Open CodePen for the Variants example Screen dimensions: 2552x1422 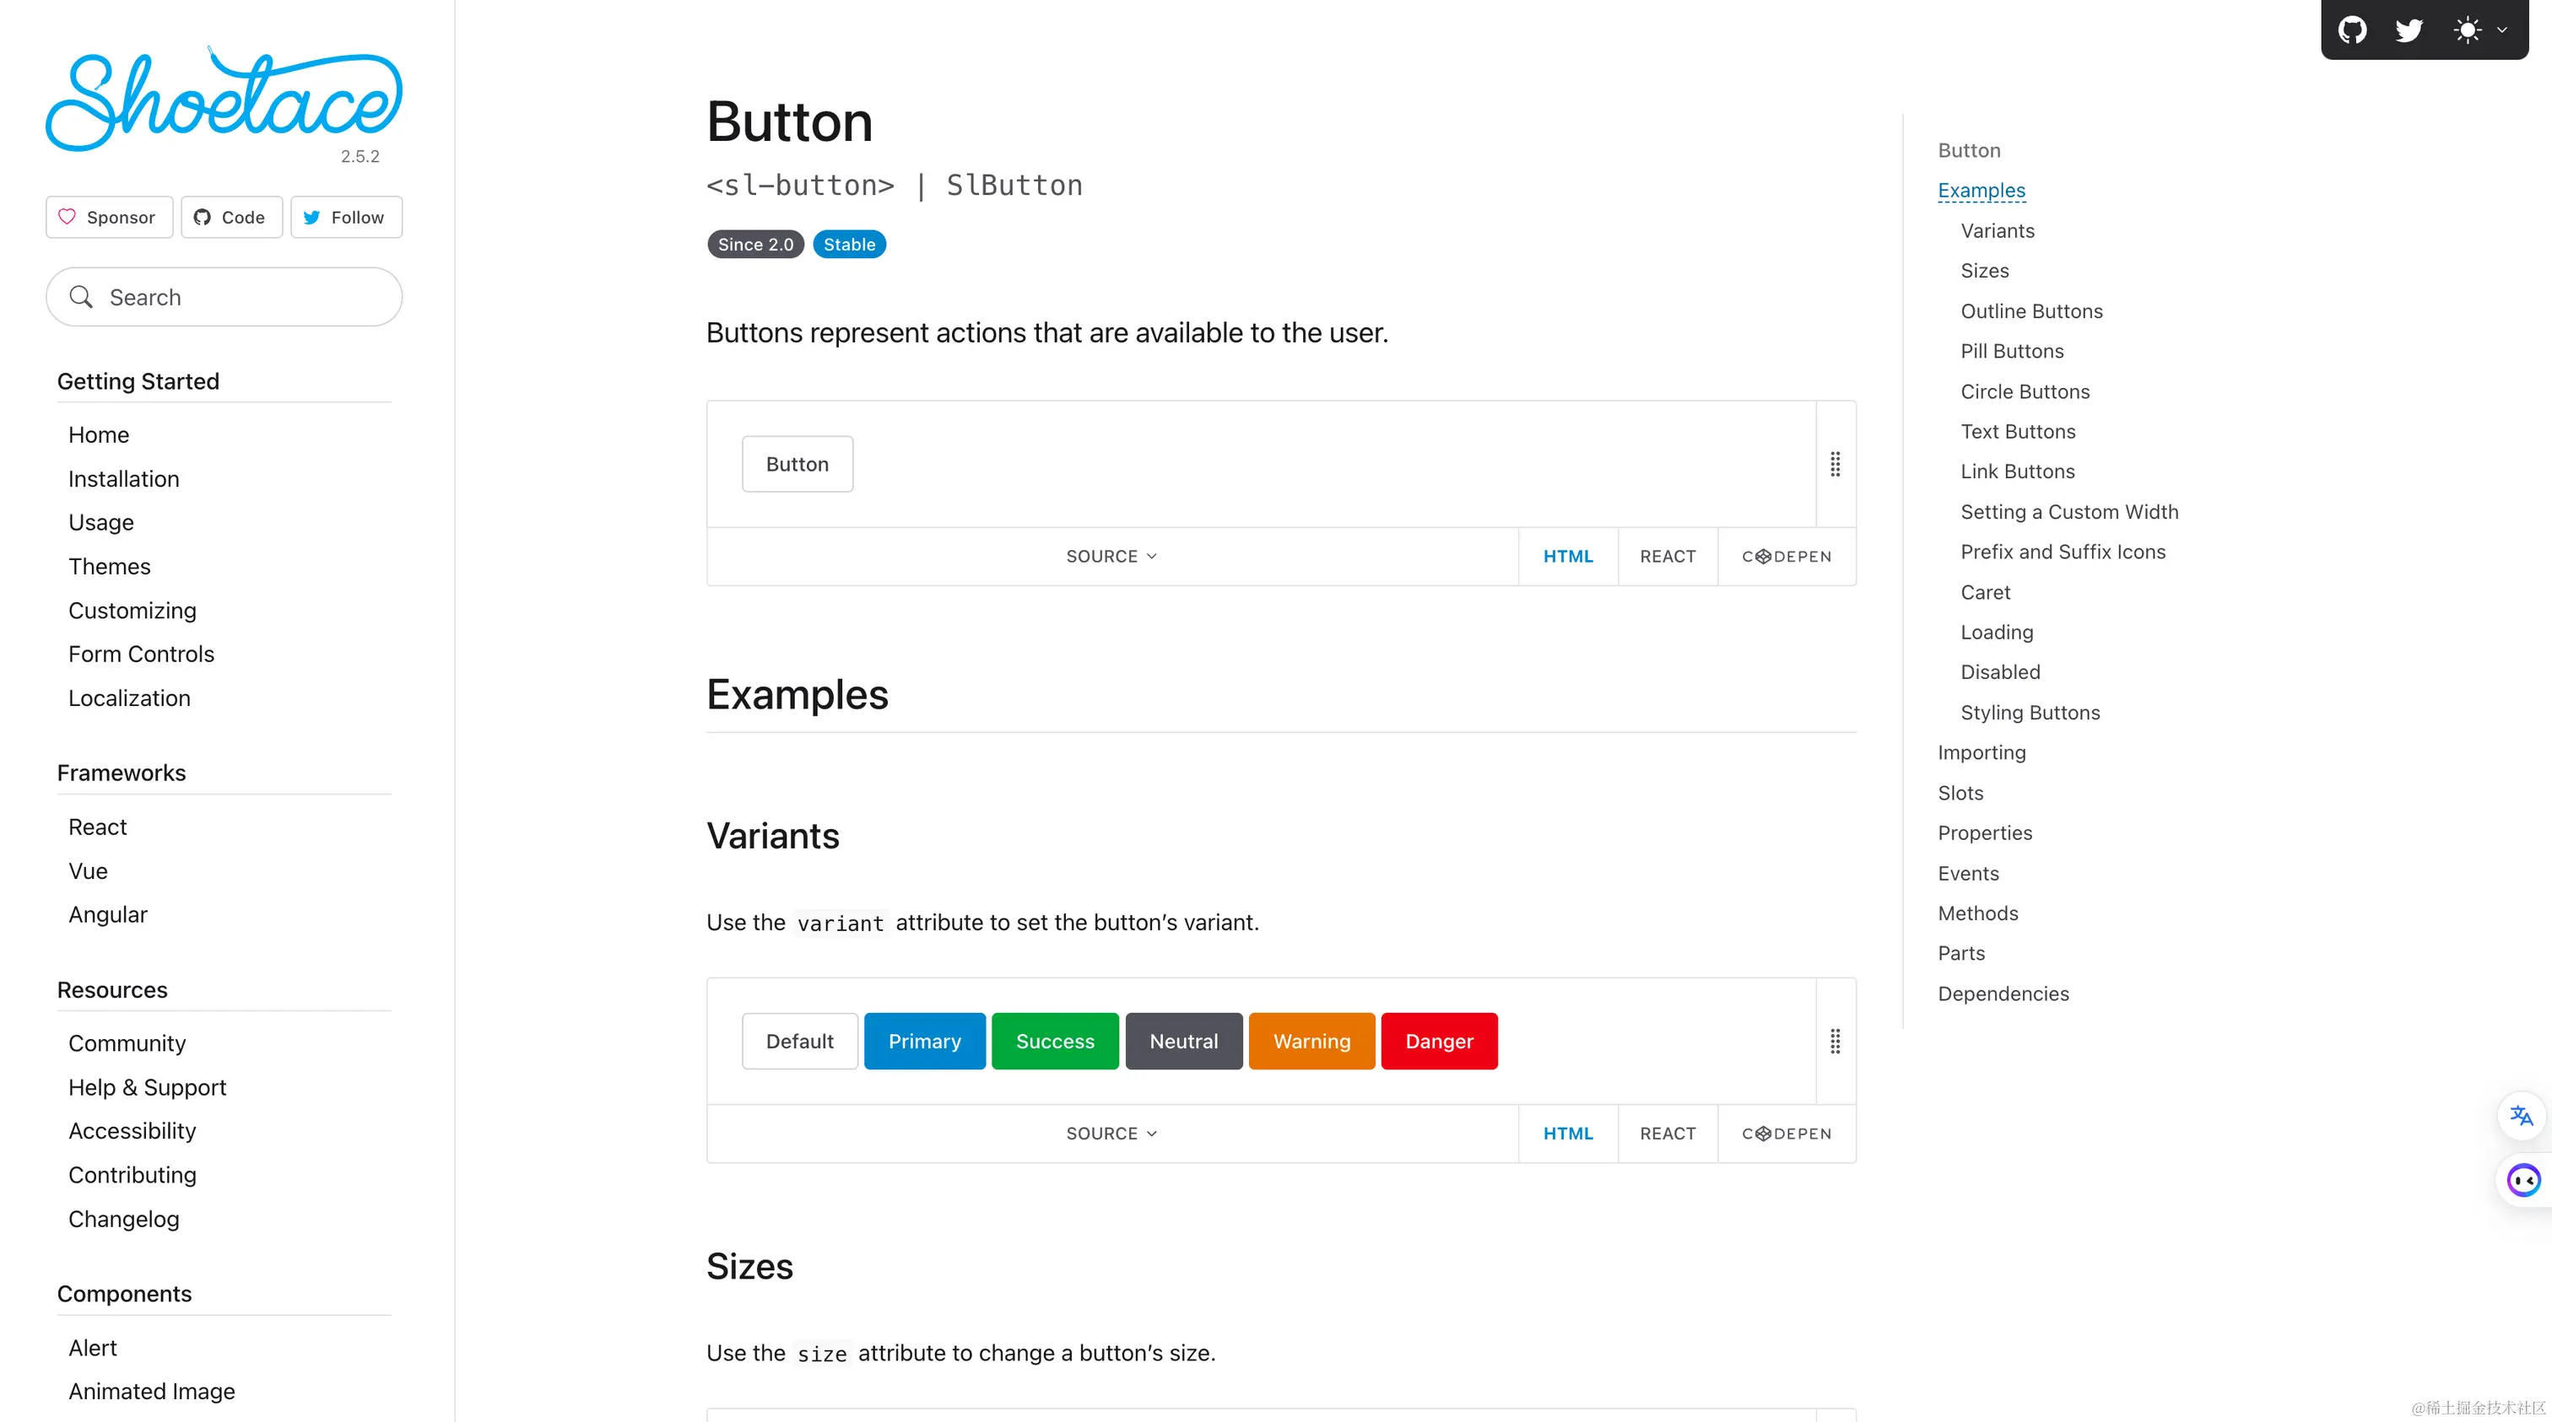(1787, 1133)
